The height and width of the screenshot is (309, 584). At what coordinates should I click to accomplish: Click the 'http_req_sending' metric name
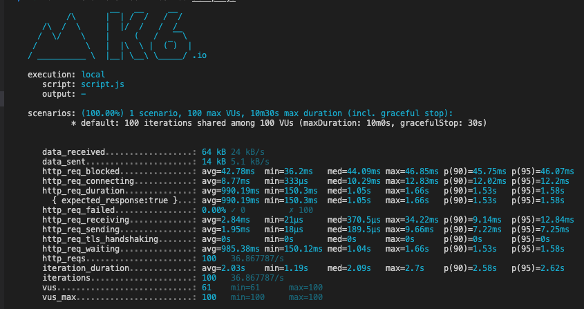point(81,230)
